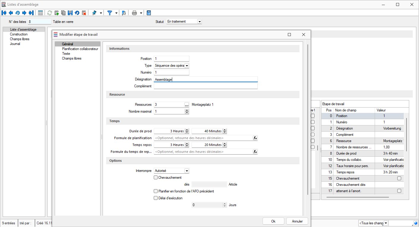Click the new record icon with green plus
Image resolution: width=419 pixels, height=227 pixels.
pos(57,13)
